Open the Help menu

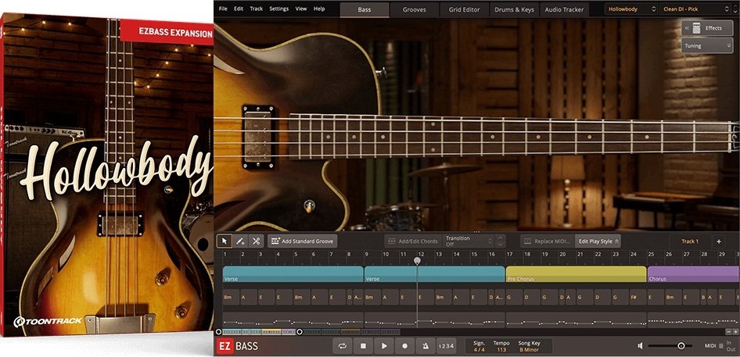click(x=319, y=9)
